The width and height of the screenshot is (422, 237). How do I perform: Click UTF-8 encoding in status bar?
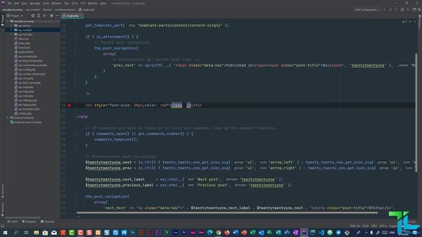click(382, 226)
